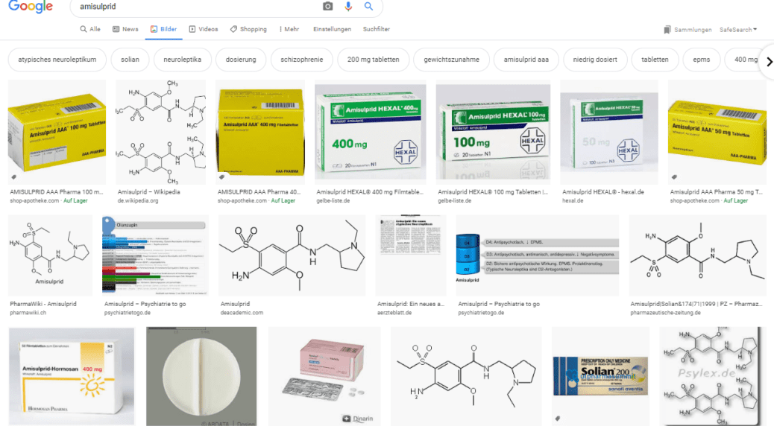
Task: Open the Amisulprid AAA 100 mg box image
Action: click(57, 132)
